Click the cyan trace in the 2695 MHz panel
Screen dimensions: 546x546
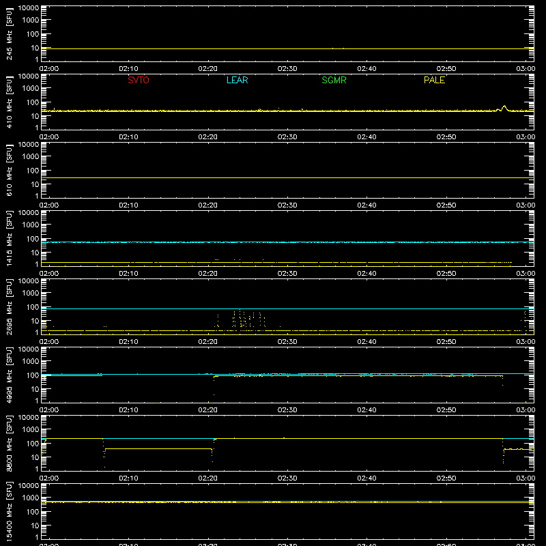(x=287, y=309)
